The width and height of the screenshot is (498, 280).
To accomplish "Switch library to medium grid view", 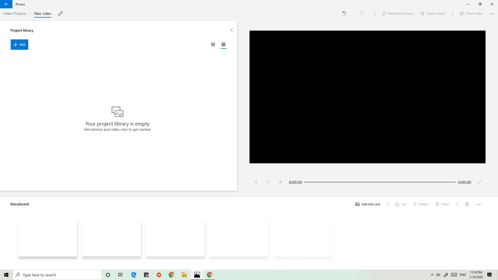I will coord(213,44).
